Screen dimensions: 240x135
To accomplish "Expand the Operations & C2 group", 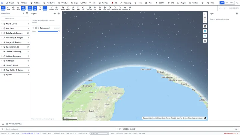I will click(15, 47).
